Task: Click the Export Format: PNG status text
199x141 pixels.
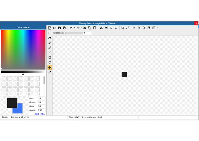Action: click(92, 118)
